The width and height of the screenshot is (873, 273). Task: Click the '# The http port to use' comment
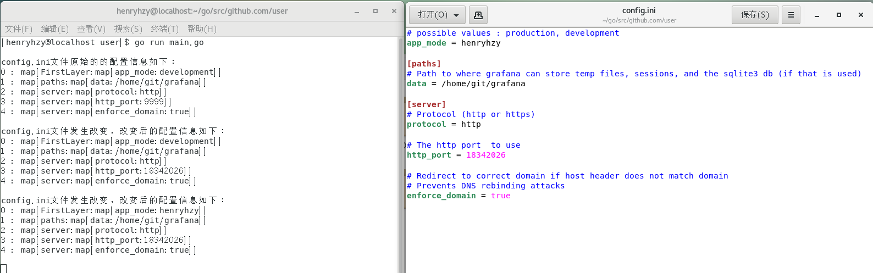tap(463, 146)
